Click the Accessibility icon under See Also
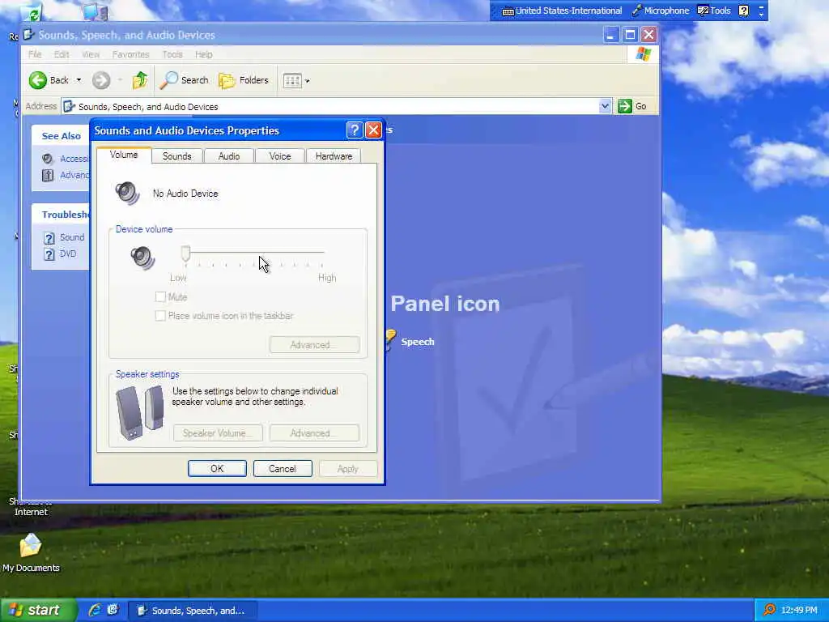Viewport: 829px width, 622px height. coord(48,159)
